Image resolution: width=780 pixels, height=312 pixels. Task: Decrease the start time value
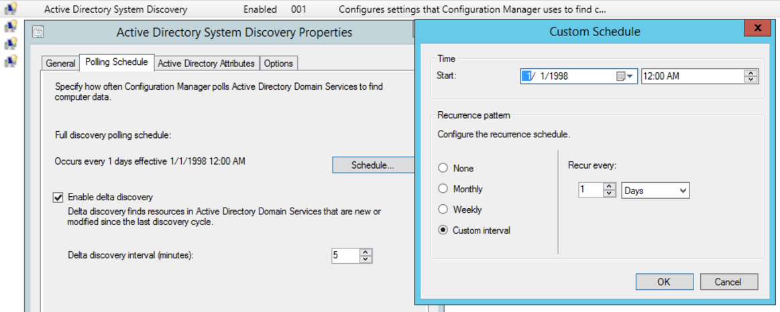750,80
